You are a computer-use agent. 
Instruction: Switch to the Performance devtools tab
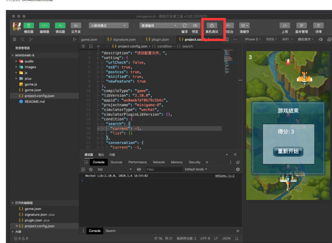137,162
